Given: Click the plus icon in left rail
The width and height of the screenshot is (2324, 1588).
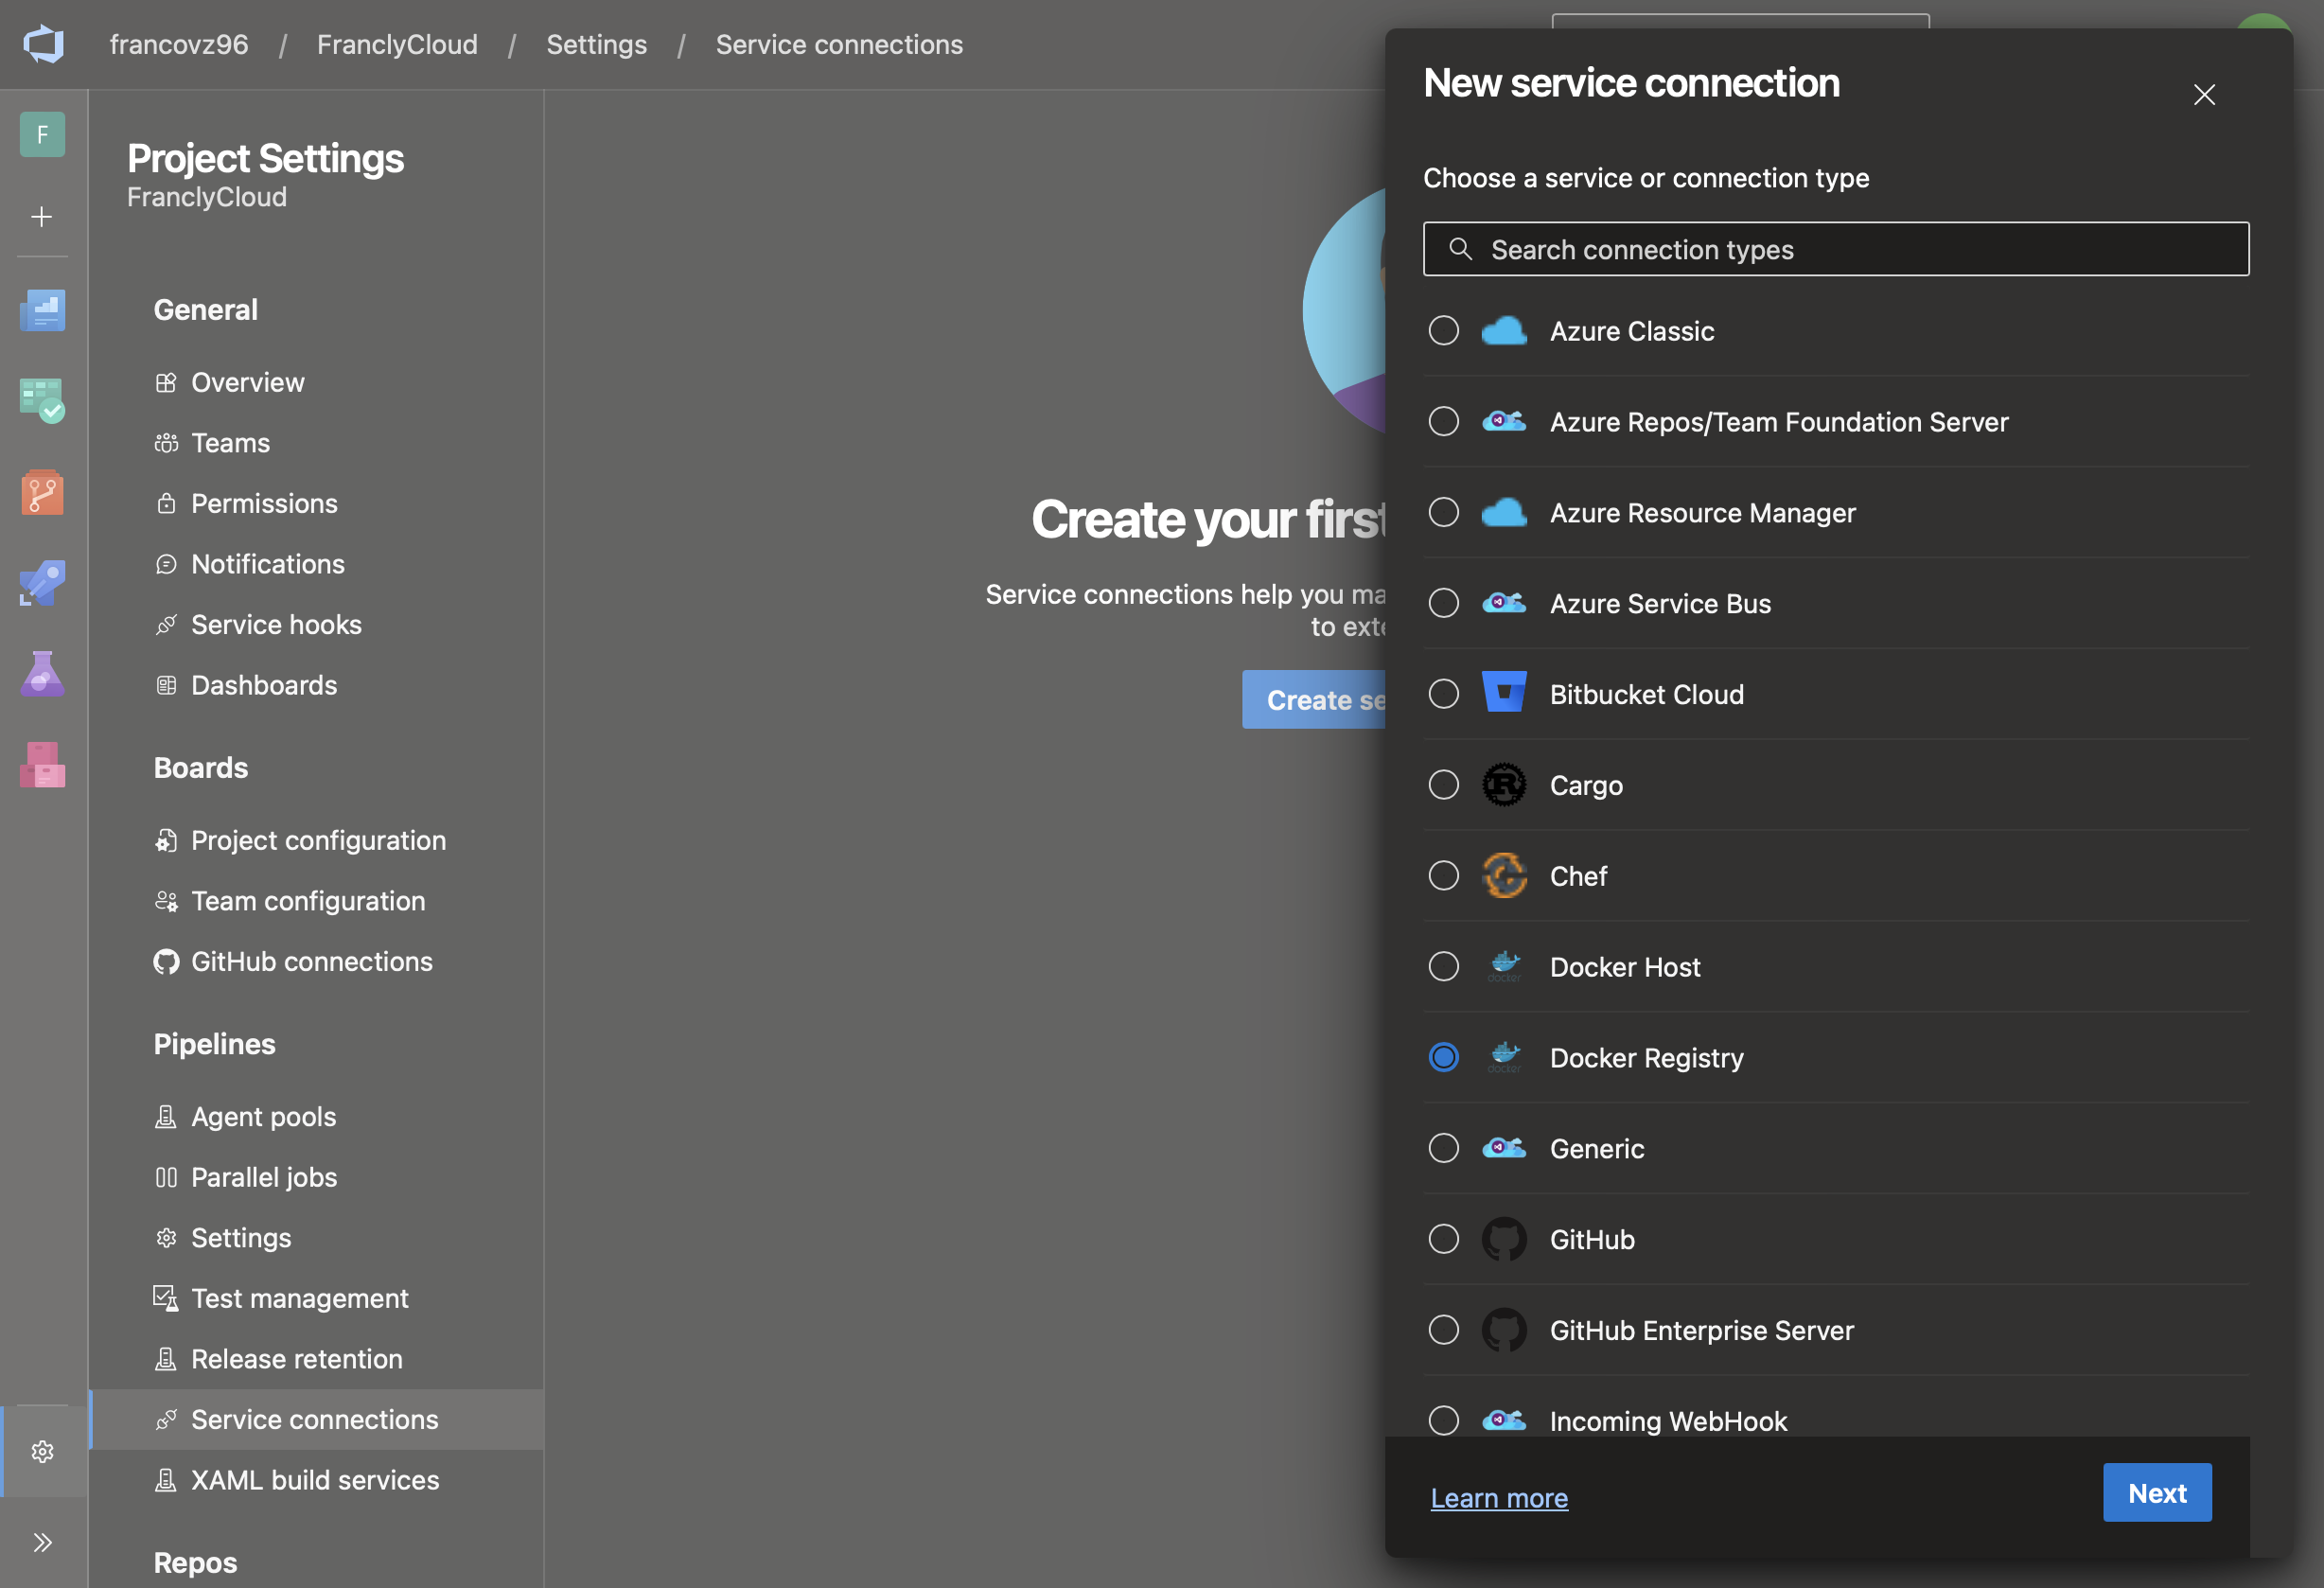Looking at the screenshot, I should pos(42,217).
